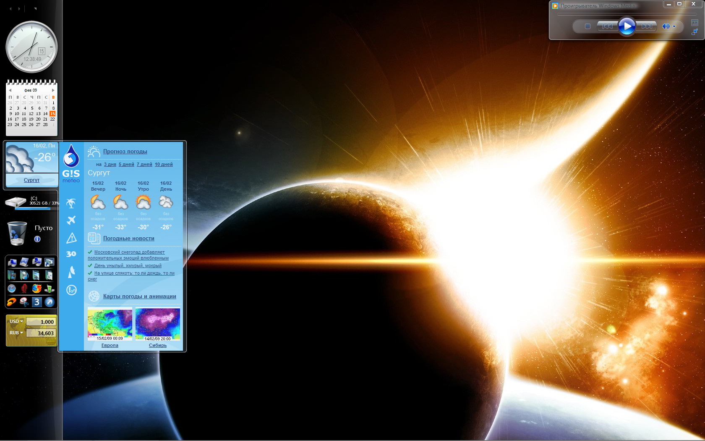Launch the Snipping Tool scissors icon in launcher

click(24, 302)
